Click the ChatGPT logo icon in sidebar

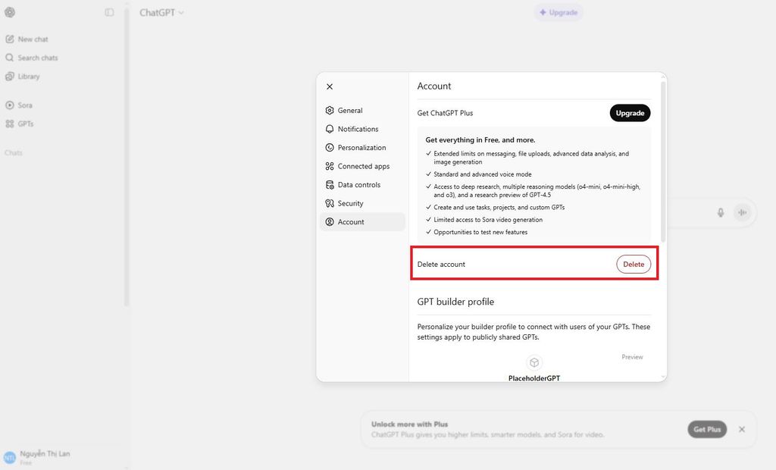(x=10, y=12)
